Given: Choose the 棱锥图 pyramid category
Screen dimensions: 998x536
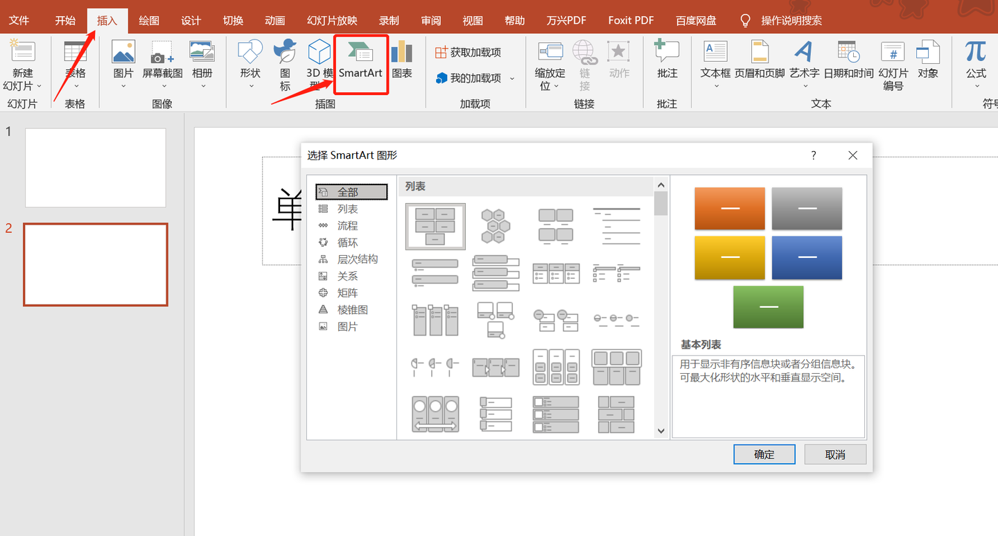Looking at the screenshot, I should coord(351,310).
